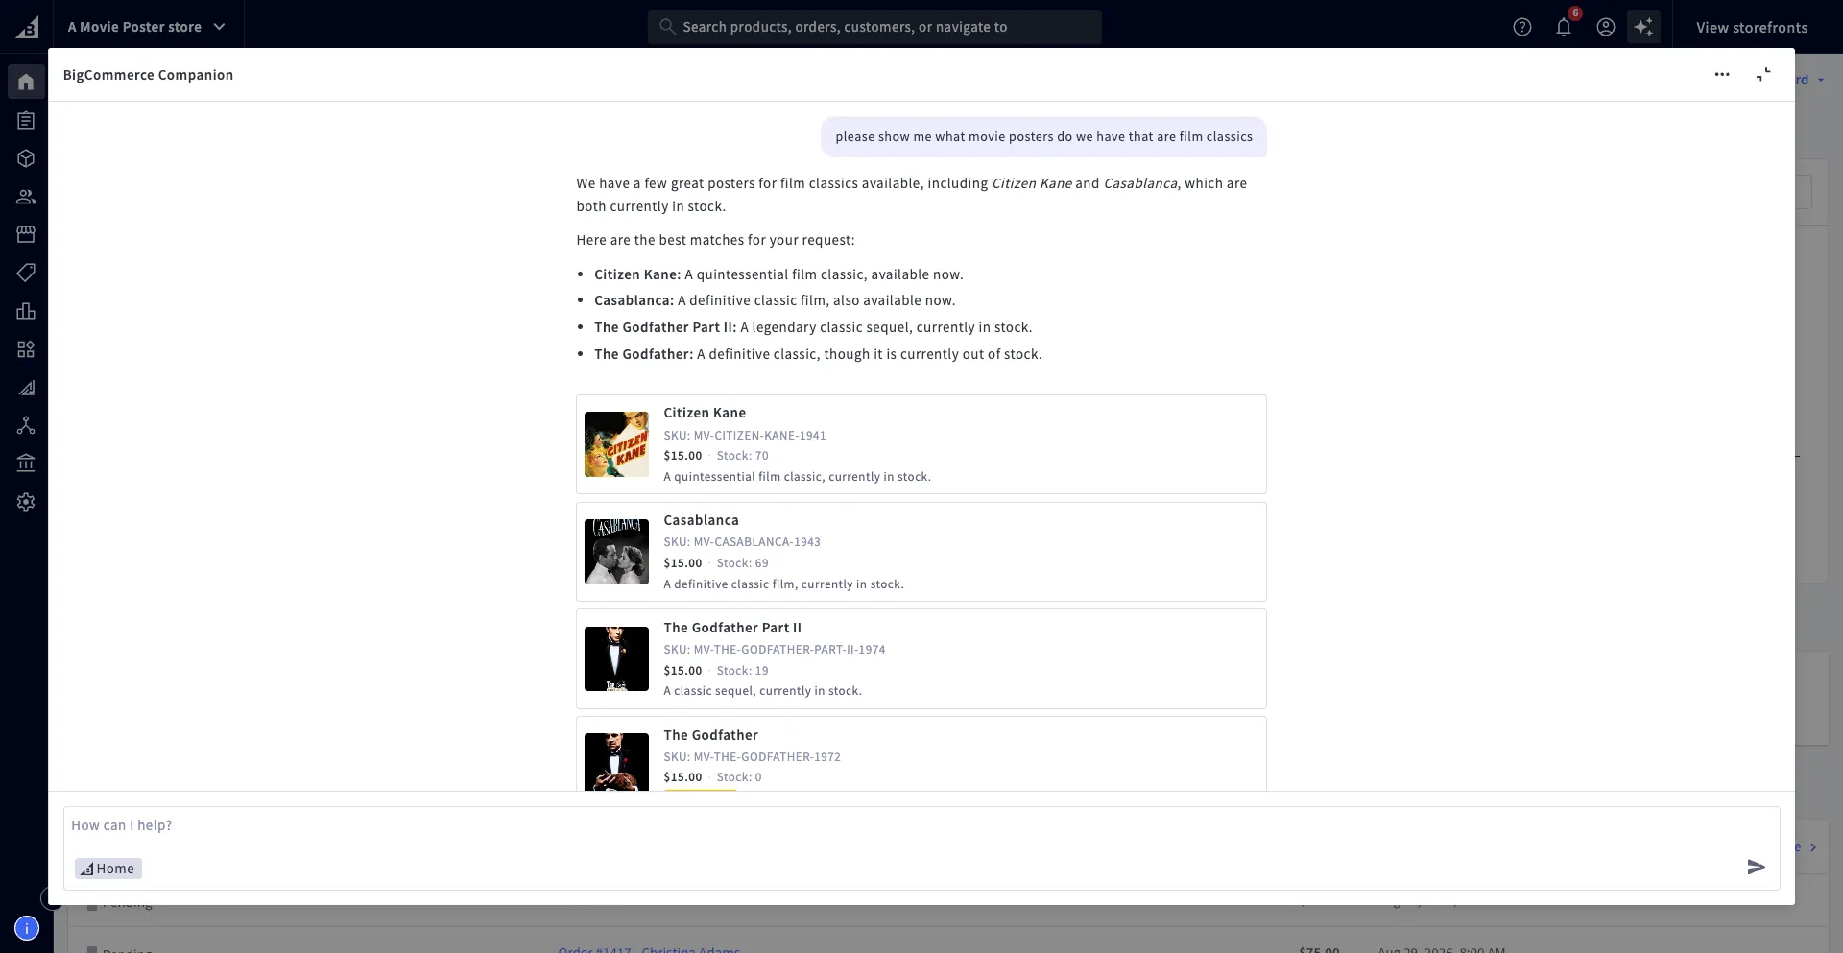This screenshot has width=1843, height=953.
Task: Focus the top search products field
Action: [874, 27]
